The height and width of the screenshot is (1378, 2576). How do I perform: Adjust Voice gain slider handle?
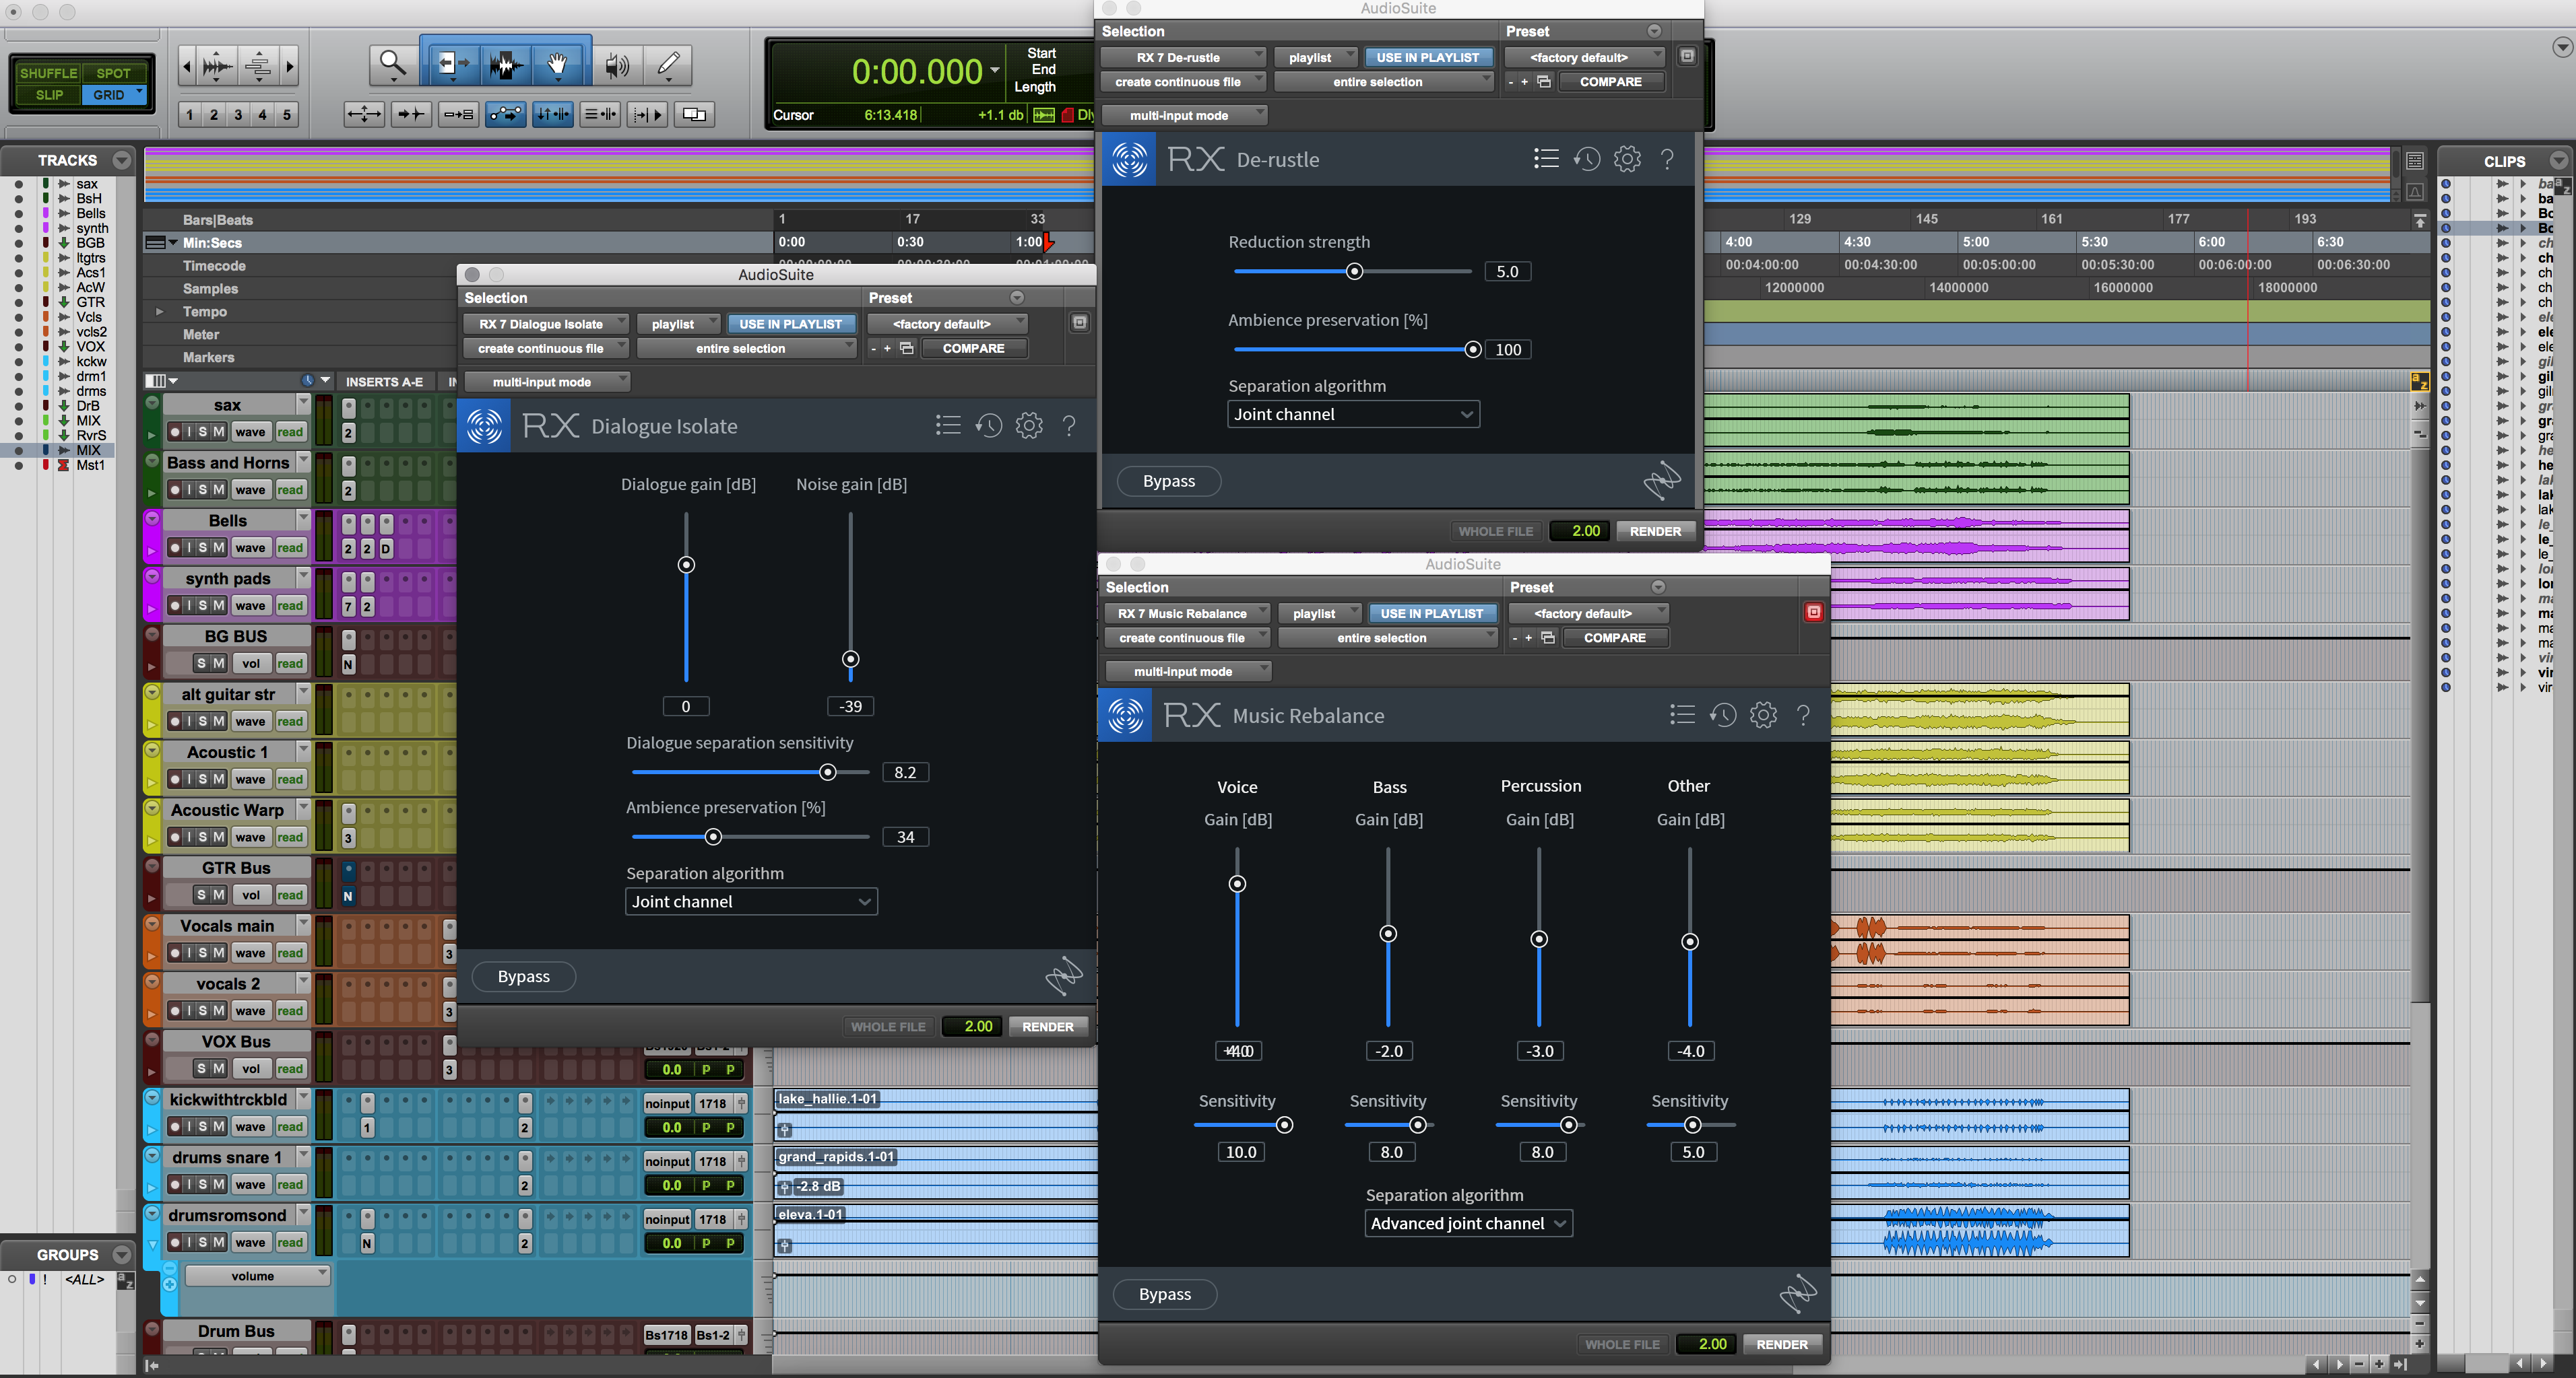1237,883
